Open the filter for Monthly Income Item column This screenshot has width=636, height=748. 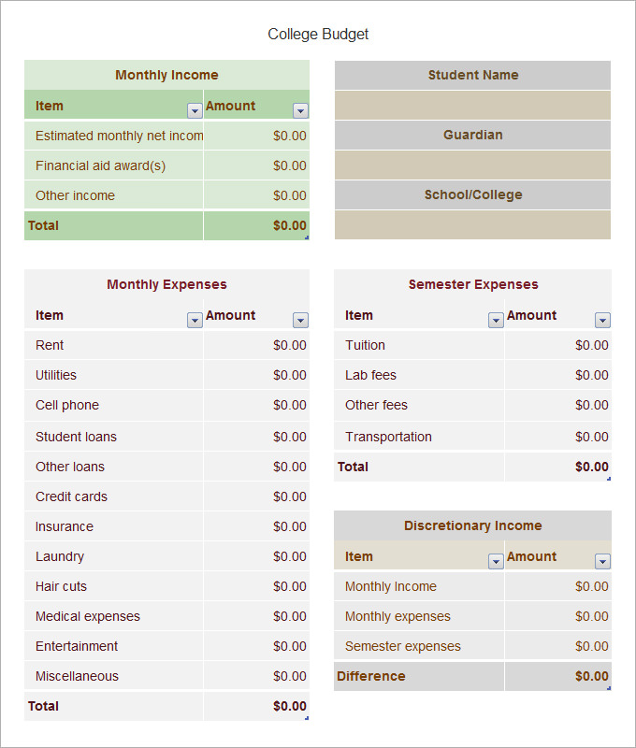[x=195, y=109]
